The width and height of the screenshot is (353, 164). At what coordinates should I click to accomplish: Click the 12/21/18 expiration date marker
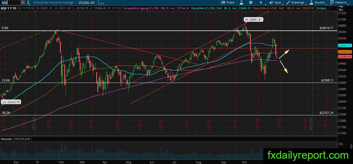(305, 124)
